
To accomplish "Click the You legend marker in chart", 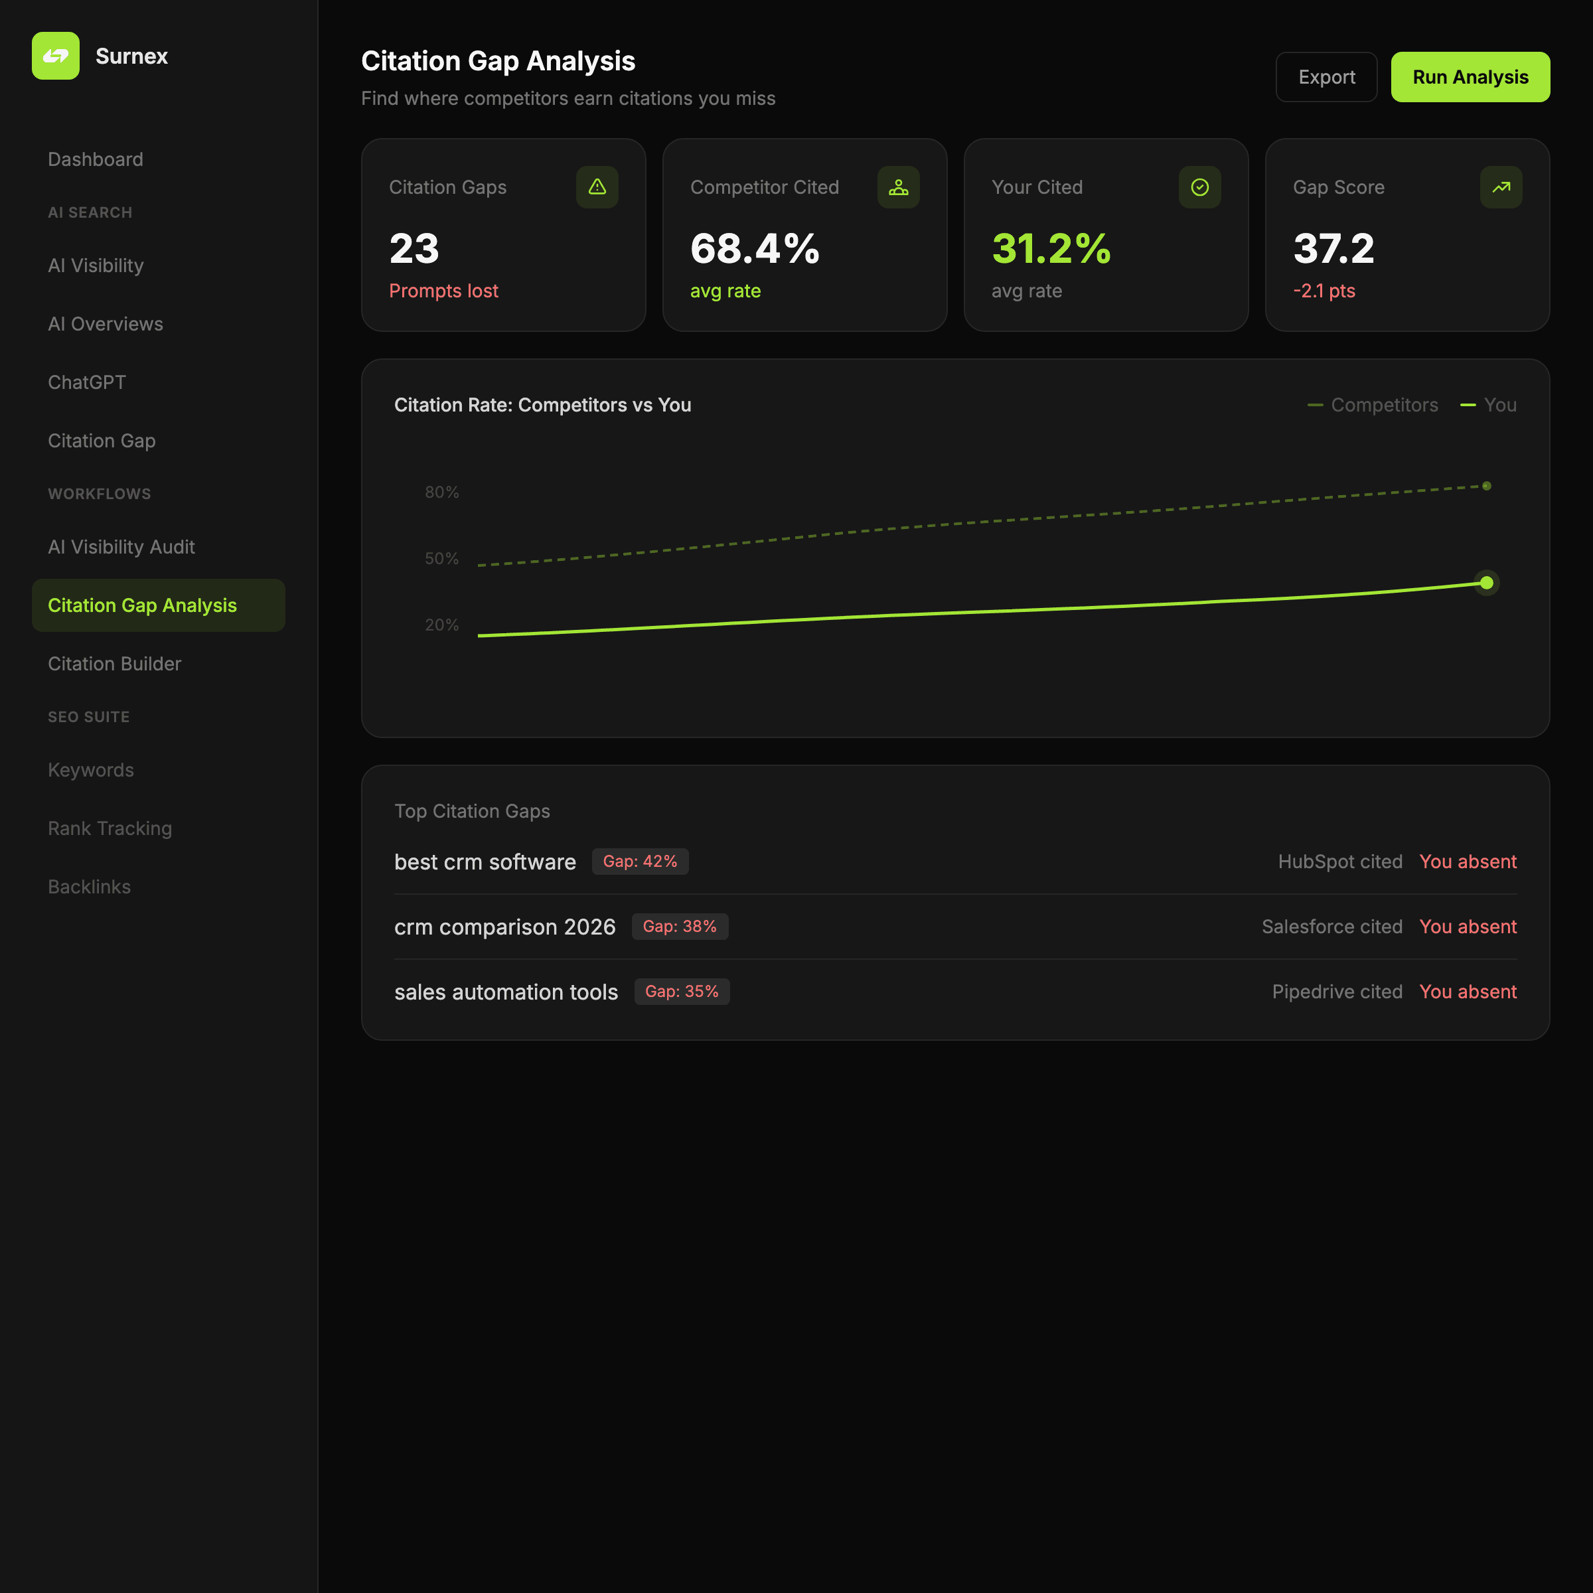I will point(1468,405).
